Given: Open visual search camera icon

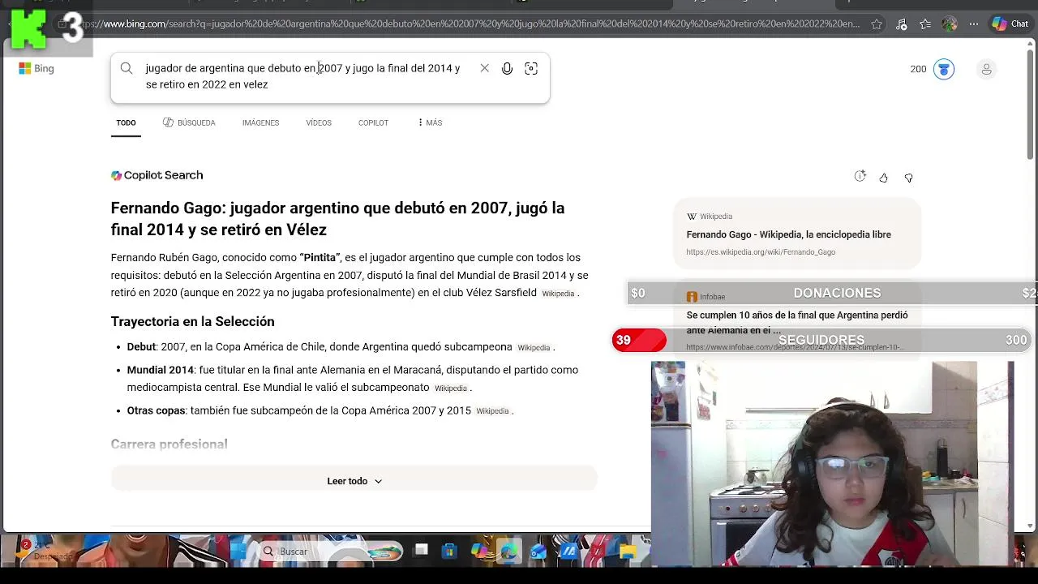Looking at the screenshot, I should point(531,69).
